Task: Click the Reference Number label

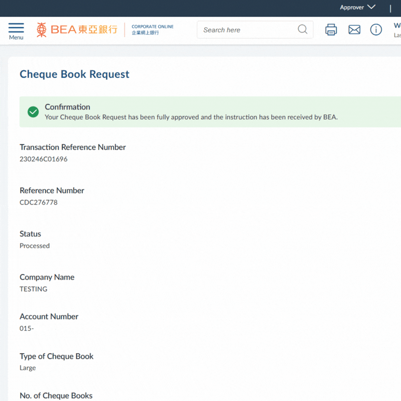Action: (52, 191)
